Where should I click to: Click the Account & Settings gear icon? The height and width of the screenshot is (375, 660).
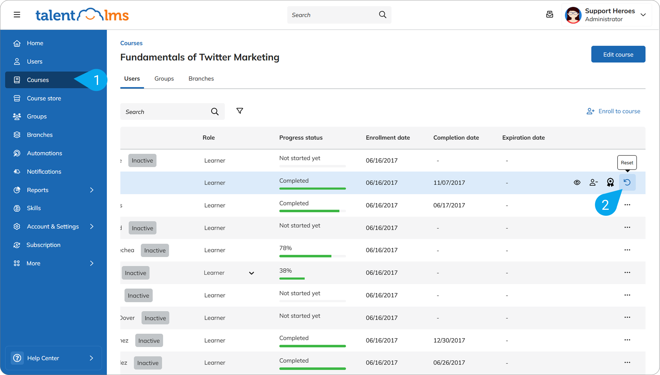click(17, 226)
